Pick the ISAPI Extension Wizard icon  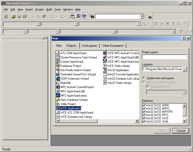coord(58,79)
